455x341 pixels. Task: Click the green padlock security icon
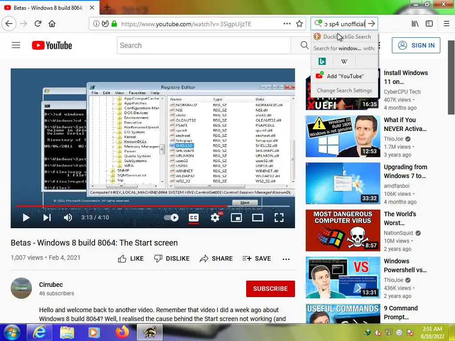pyautogui.click(x=114, y=24)
